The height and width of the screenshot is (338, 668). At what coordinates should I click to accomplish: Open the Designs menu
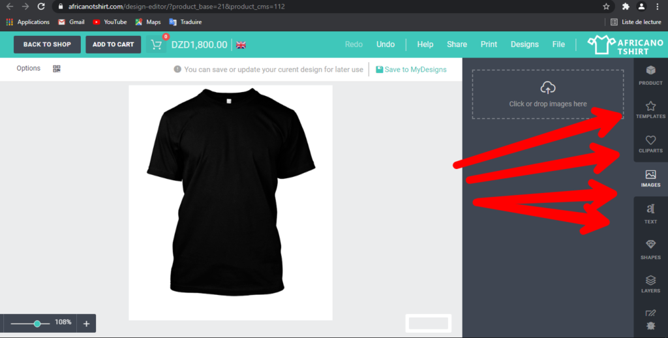click(524, 44)
